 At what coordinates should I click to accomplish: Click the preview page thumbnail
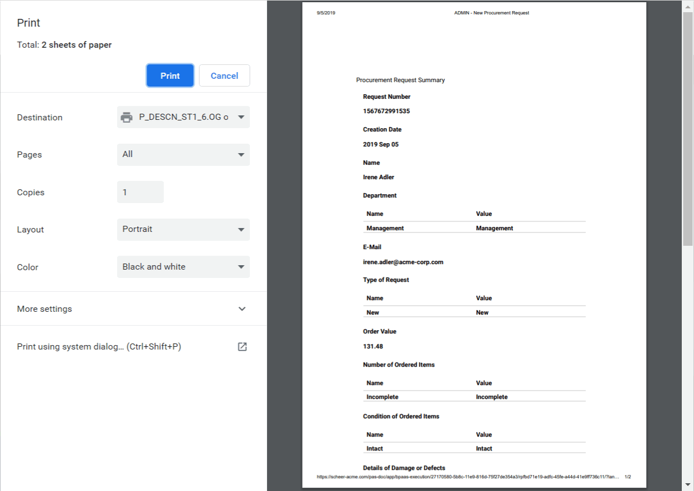(474, 244)
